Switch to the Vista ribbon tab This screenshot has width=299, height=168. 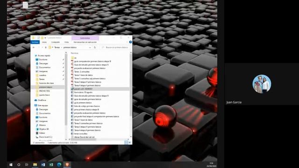[x=66, y=42]
